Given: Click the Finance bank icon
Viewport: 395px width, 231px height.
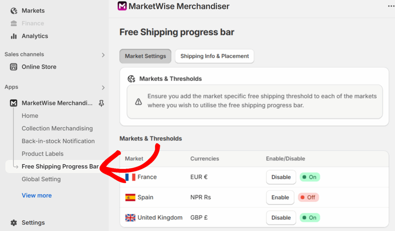Looking at the screenshot, I should pyautogui.click(x=14, y=24).
